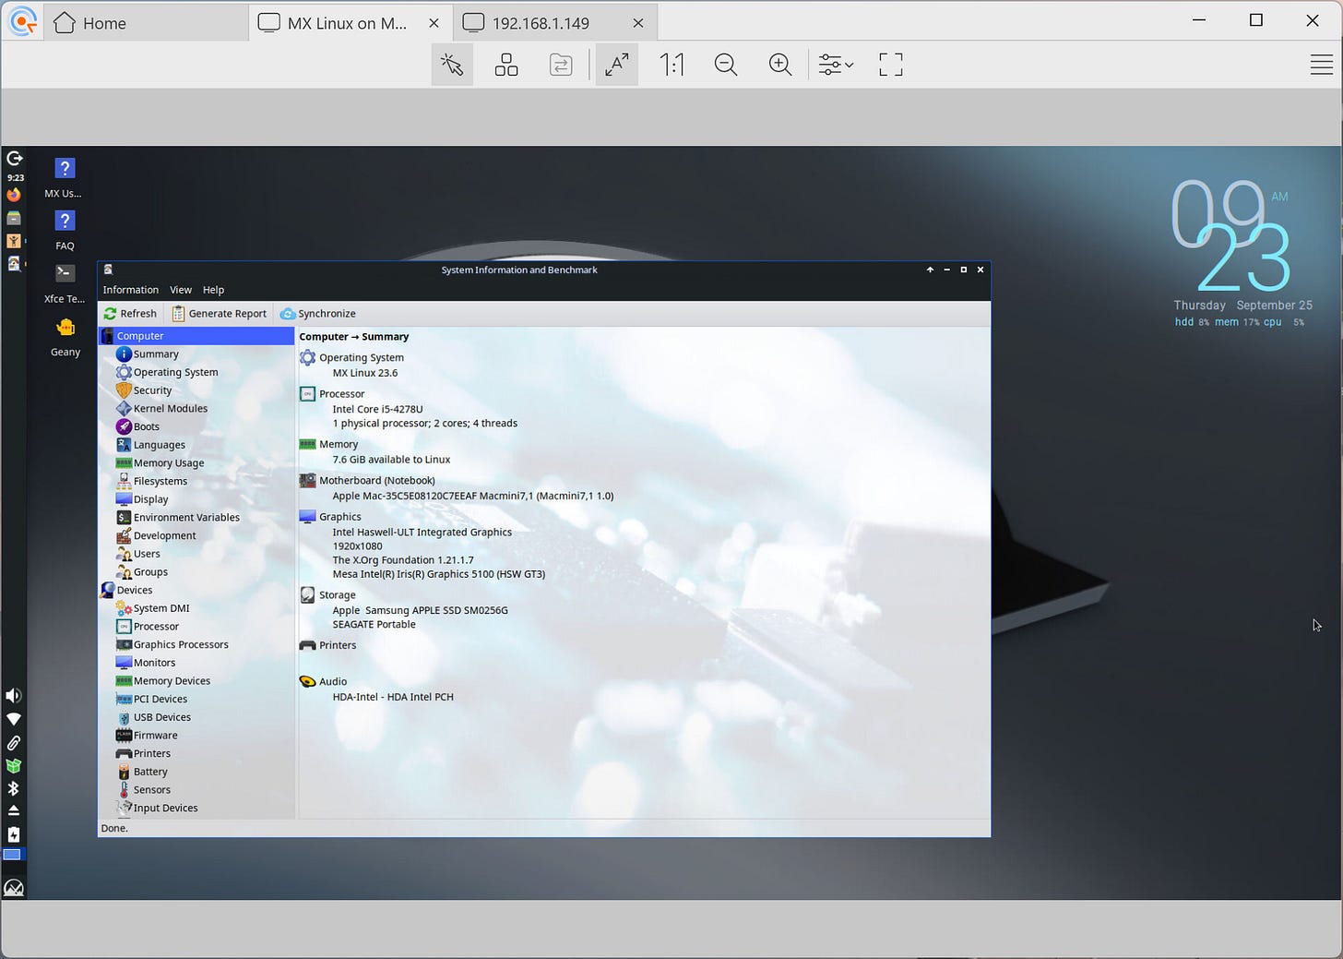Screen dimensions: 1343x959
Task: Switch to the 192.168.1.149 tab
Action: [541, 22]
